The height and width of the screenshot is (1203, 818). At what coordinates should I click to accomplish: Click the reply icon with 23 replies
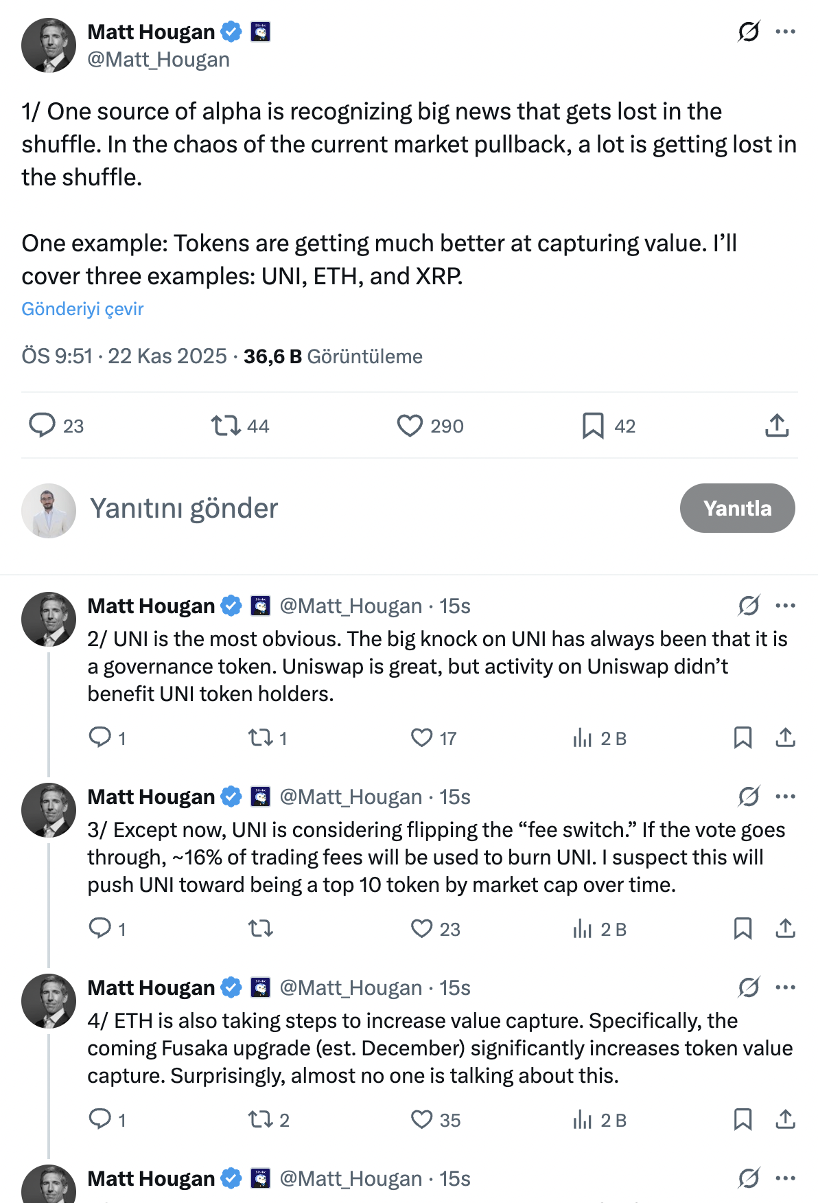coord(42,426)
